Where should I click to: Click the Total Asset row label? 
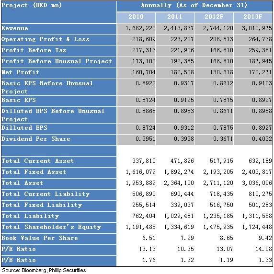coord(22,183)
